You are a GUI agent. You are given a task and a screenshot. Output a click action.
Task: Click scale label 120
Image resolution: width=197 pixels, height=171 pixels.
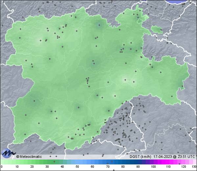(x=184, y=167)
